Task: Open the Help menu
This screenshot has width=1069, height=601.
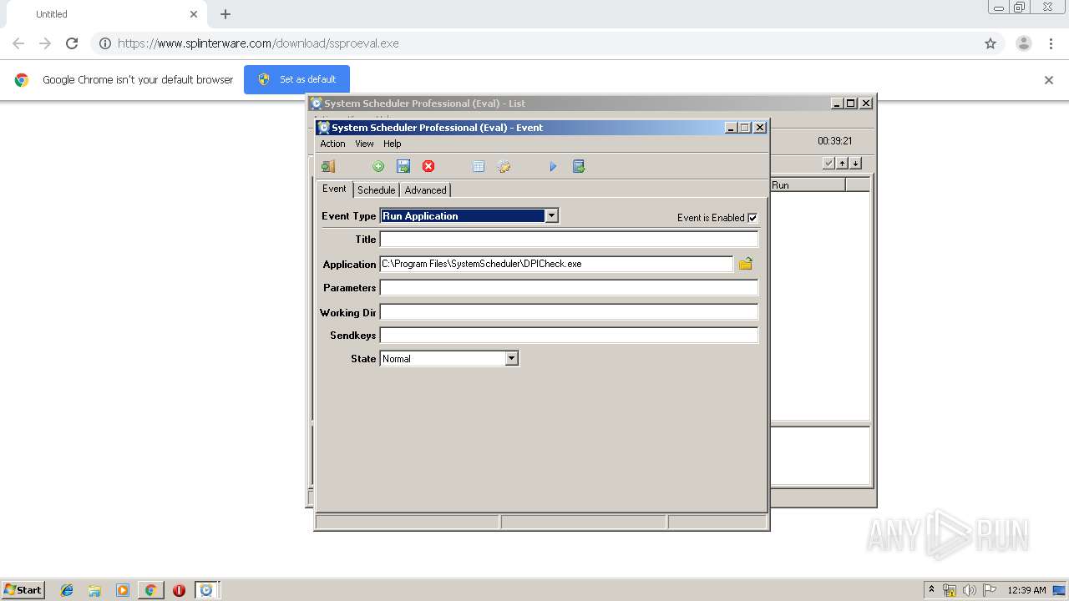Action: tap(393, 144)
